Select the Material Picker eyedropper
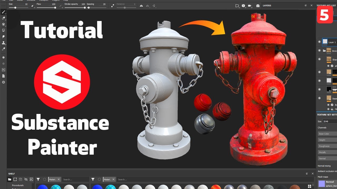 (x=4, y=49)
